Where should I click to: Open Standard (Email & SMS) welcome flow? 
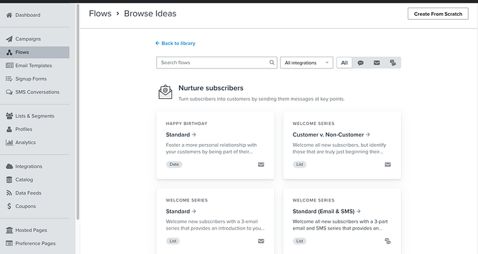click(x=326, y=211)
